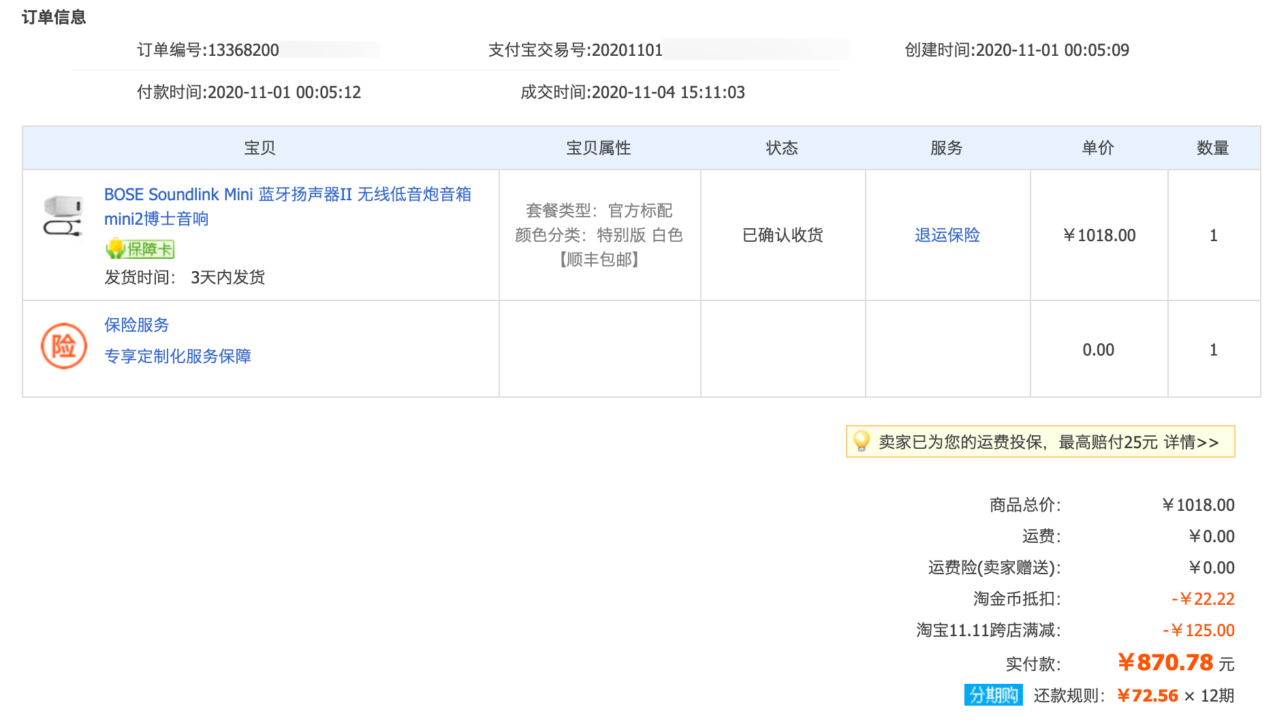Click the 服务 column header
Image resolution: width=1275 pixels, height=722 pixels.
pyautogui.click(x=947, y=148)
